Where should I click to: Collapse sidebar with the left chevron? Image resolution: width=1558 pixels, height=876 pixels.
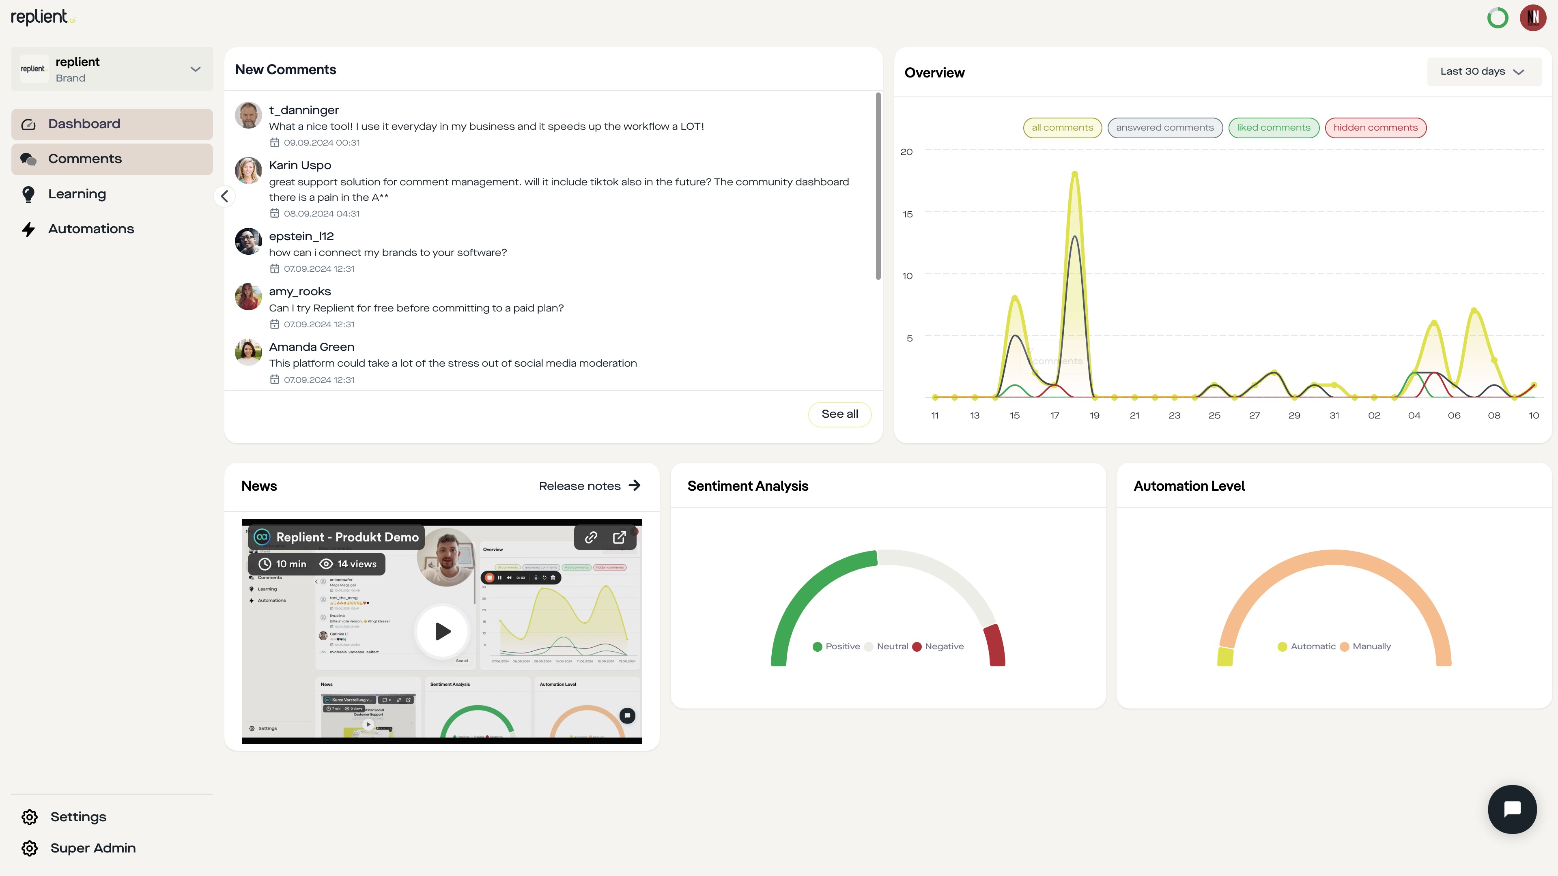click(x=224, y=196)
